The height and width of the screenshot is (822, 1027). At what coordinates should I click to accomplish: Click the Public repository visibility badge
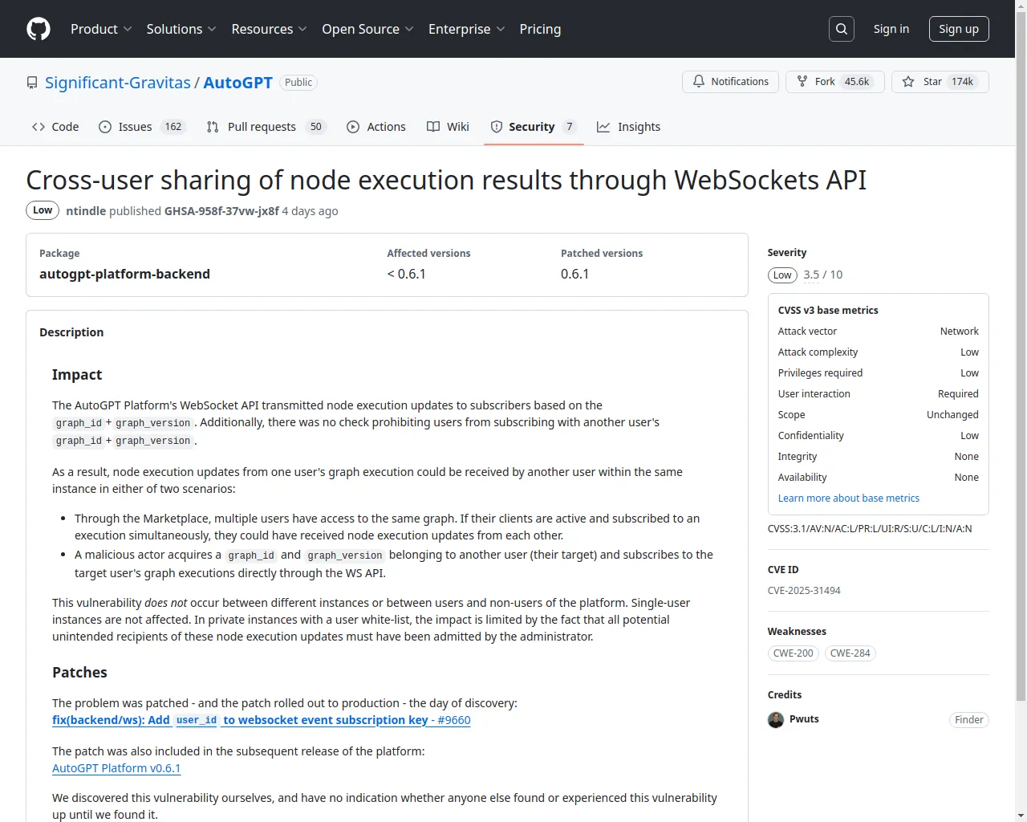(298, 83)
